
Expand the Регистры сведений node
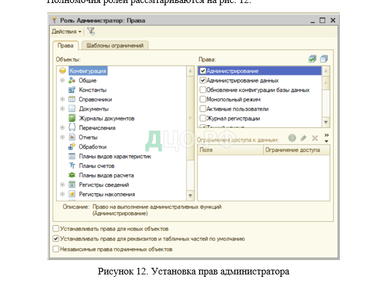point(62,185)
